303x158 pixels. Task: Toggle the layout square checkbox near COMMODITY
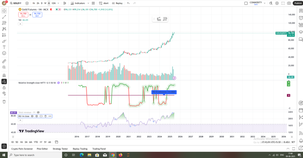[x=246, y=3]
